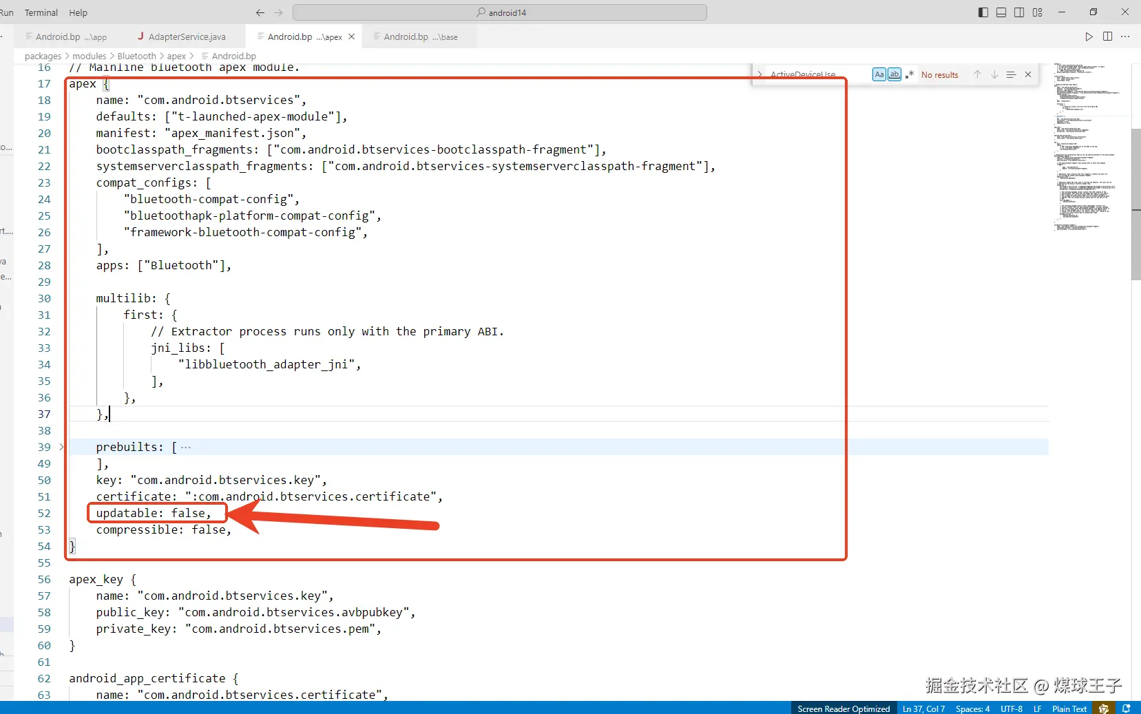The image size is (1141, 714).
Task: Toggle Match Whole Word in find widget
Action: [x=894, y=74]
